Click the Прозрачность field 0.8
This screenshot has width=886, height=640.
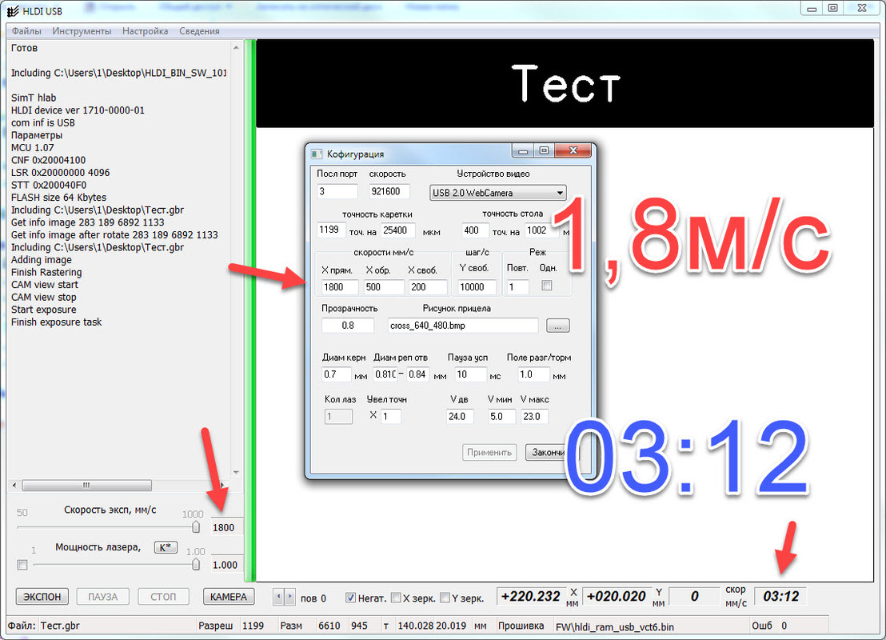point(348,325)
